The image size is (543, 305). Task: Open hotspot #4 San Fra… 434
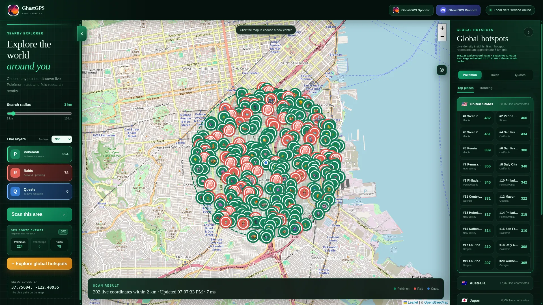513,134
